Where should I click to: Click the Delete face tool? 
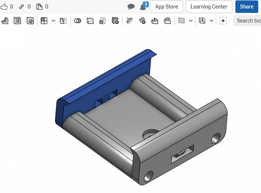point(142,21)
